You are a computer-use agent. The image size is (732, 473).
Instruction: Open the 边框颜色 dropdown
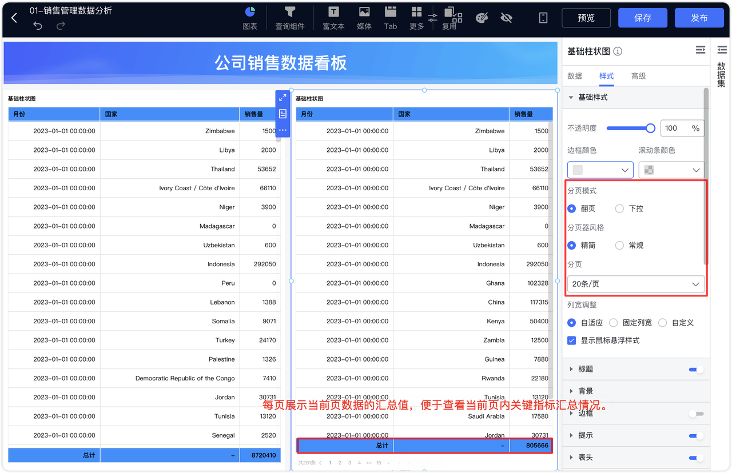point(600,170)
